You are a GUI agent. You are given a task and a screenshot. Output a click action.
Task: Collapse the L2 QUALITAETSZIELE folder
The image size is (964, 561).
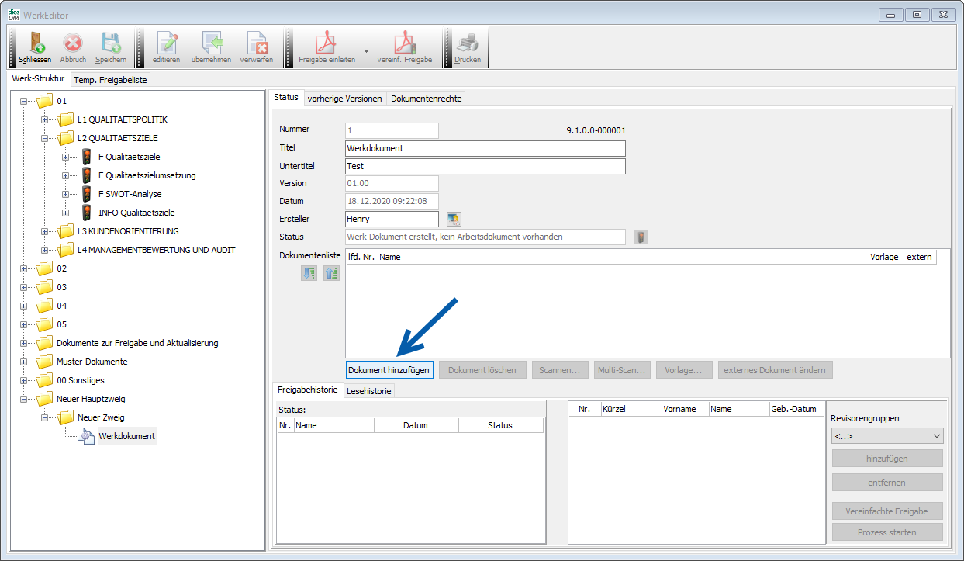(45, 138)
